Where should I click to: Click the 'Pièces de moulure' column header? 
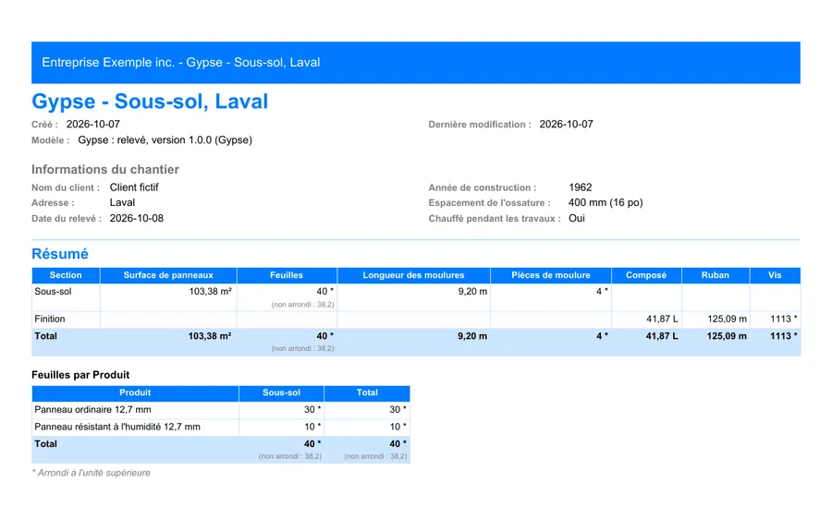tap(551, 275)
